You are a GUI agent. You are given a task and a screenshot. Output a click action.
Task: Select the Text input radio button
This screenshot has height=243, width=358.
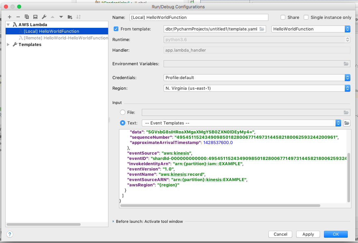123,123
